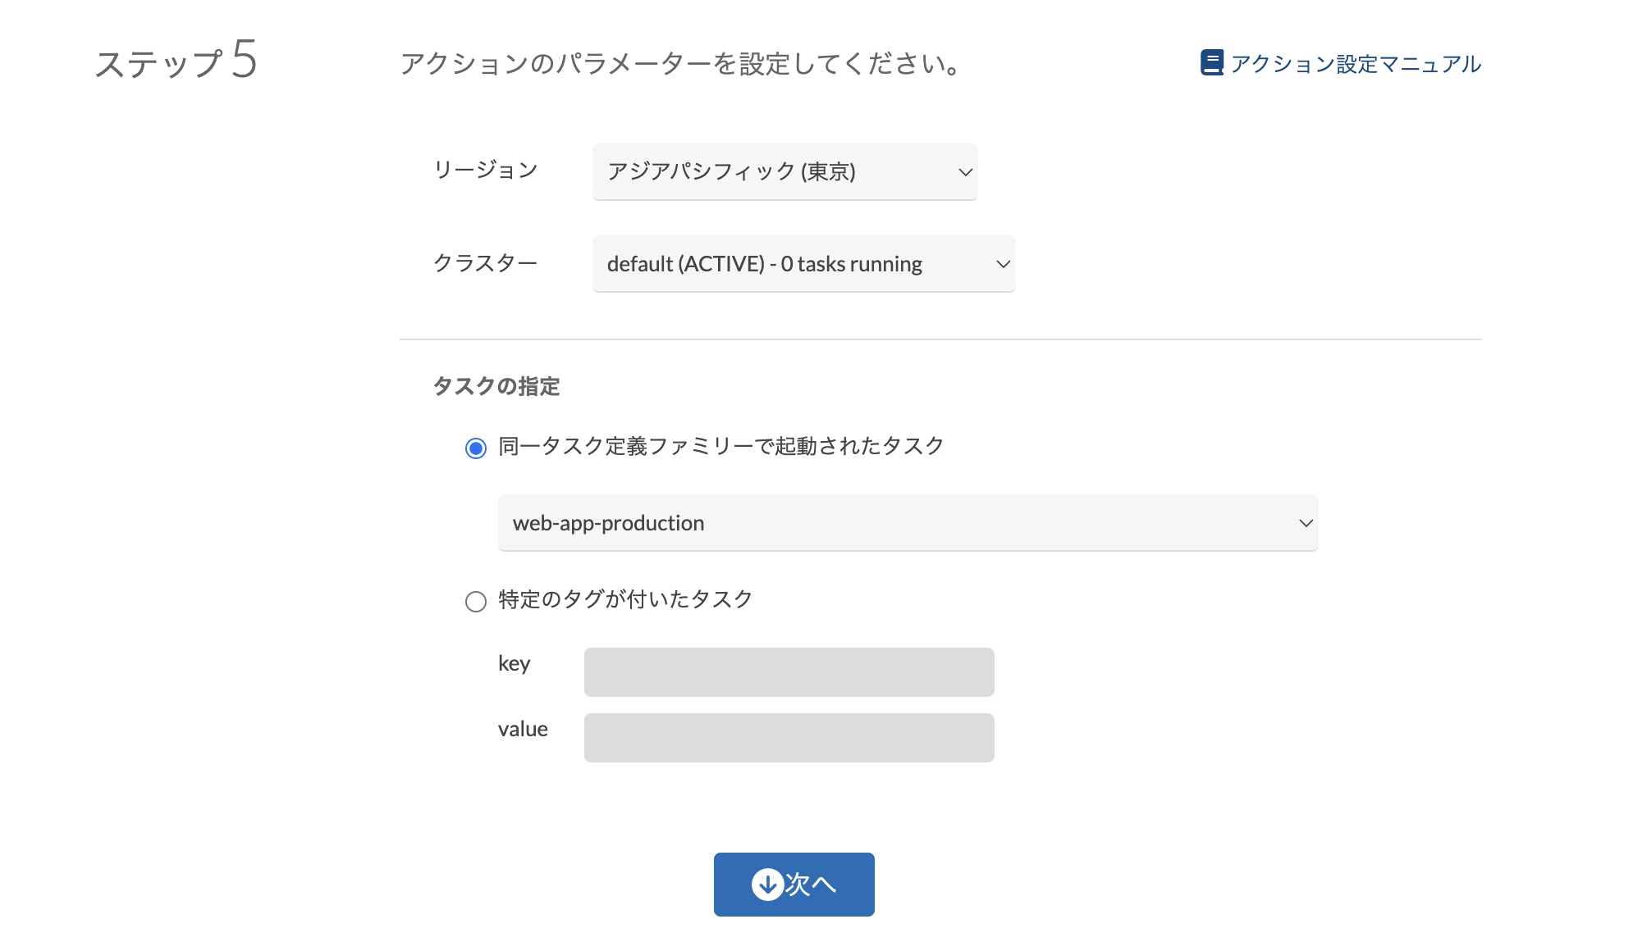Image resolution: width=1633 pixels, height=951 pixels.
Task: Click the リージョン label
Action: 486,170
